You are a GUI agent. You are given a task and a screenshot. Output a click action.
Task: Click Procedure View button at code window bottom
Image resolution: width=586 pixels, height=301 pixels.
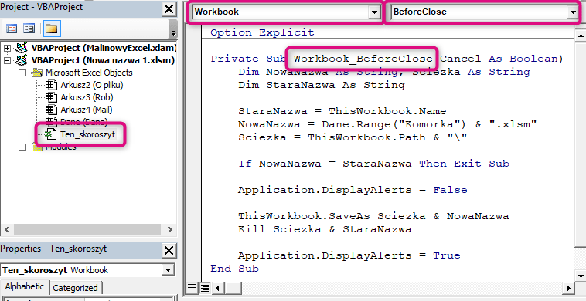tap(192, 287)
